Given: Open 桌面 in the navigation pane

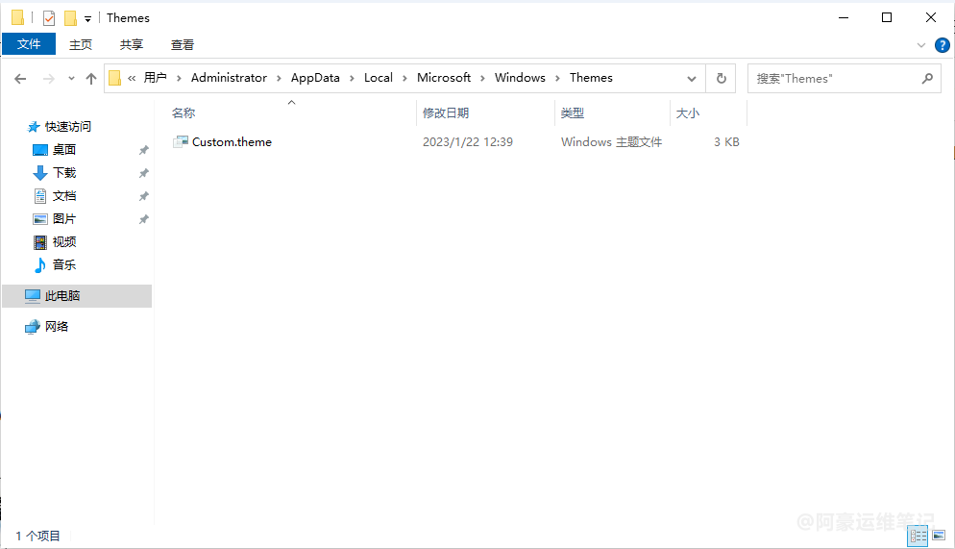Looking at the screenshot, I should pyautogui.click(x=64, y=149).
